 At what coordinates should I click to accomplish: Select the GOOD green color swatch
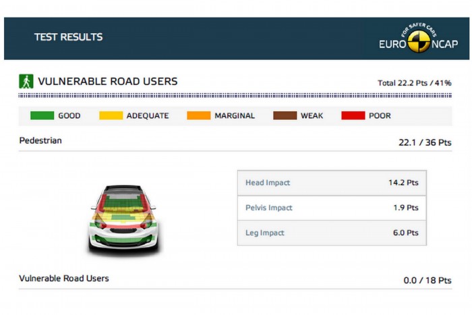coord(42,115)
